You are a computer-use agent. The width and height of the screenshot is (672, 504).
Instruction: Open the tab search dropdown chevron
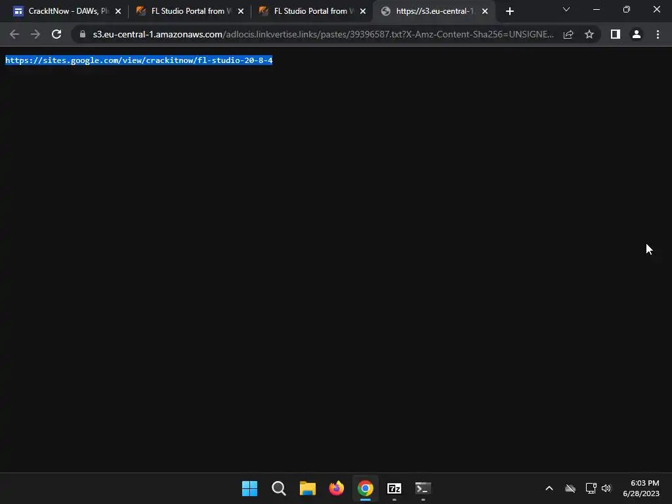click(x=566, y=9)
